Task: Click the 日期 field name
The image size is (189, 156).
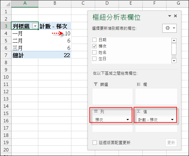Action: (x=102, y=40)
